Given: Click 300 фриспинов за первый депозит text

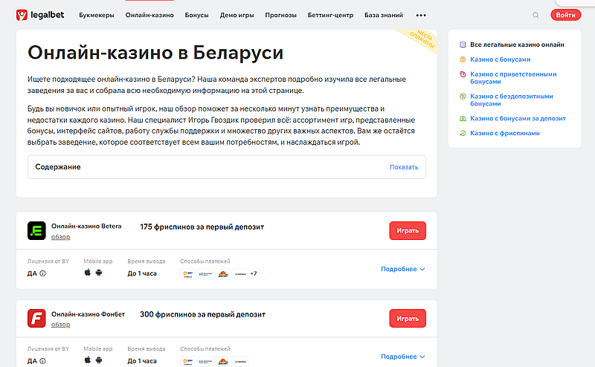Looking at the screenshot, I should pyautogui.click(x=202, y=314).
